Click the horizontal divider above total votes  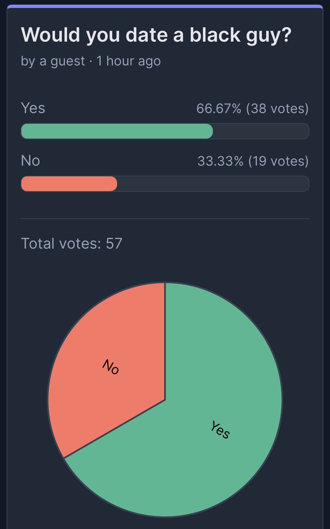pos(165,219)
